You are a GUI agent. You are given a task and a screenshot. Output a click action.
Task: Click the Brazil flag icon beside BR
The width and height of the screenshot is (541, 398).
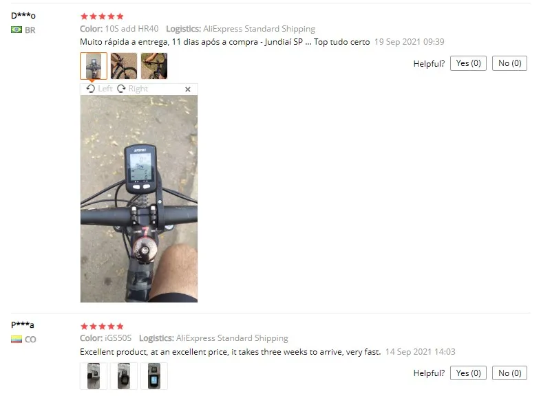click(x=17, y=30)
